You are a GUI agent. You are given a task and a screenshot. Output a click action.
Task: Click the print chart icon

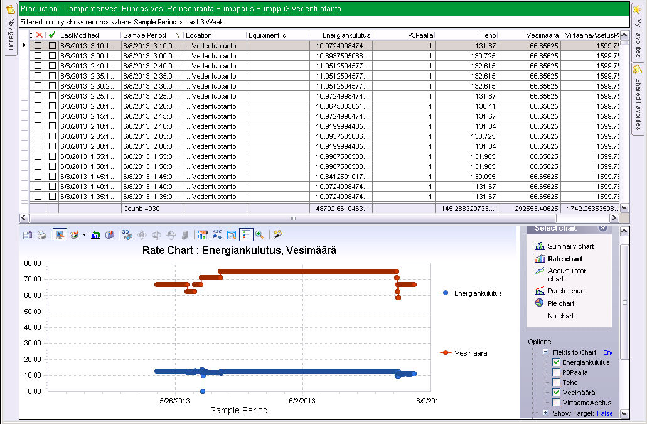click(x=42, y=235)
